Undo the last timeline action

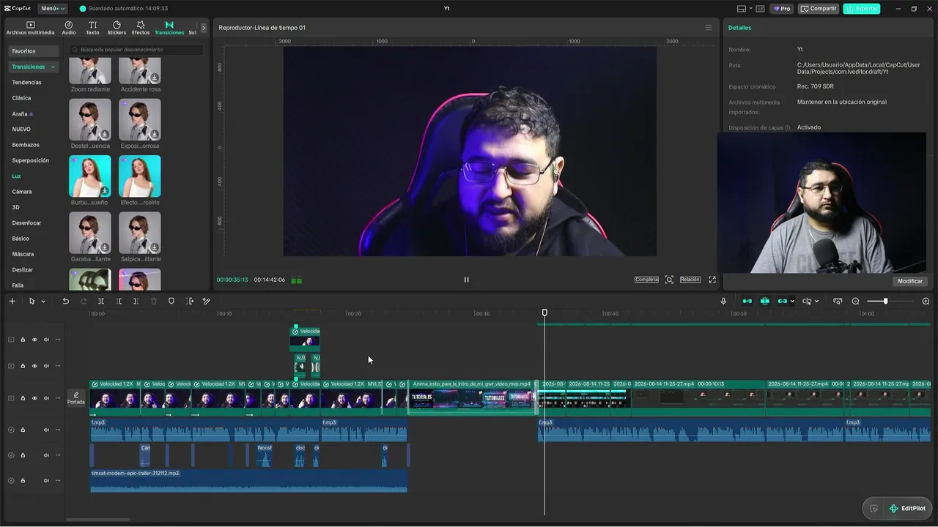tap(65, 301)
